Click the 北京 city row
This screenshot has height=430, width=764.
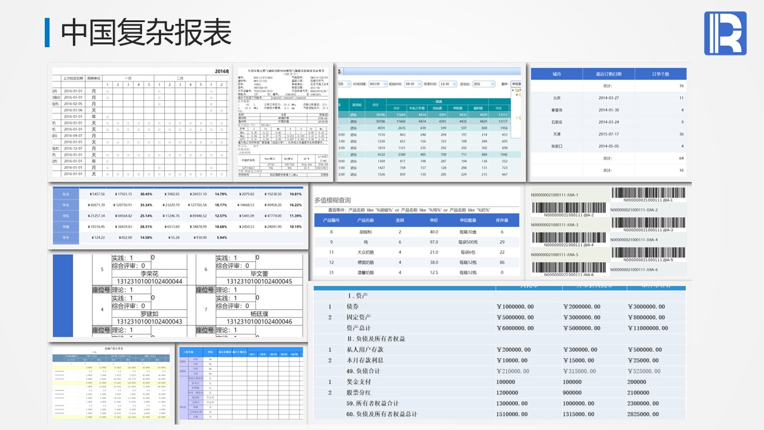[x=608, y=98]
